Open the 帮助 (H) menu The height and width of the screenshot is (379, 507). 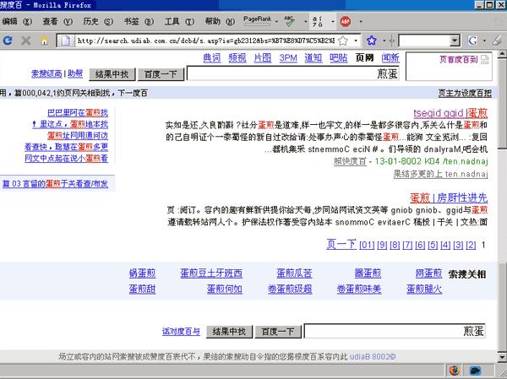click(x=221, y=21)
